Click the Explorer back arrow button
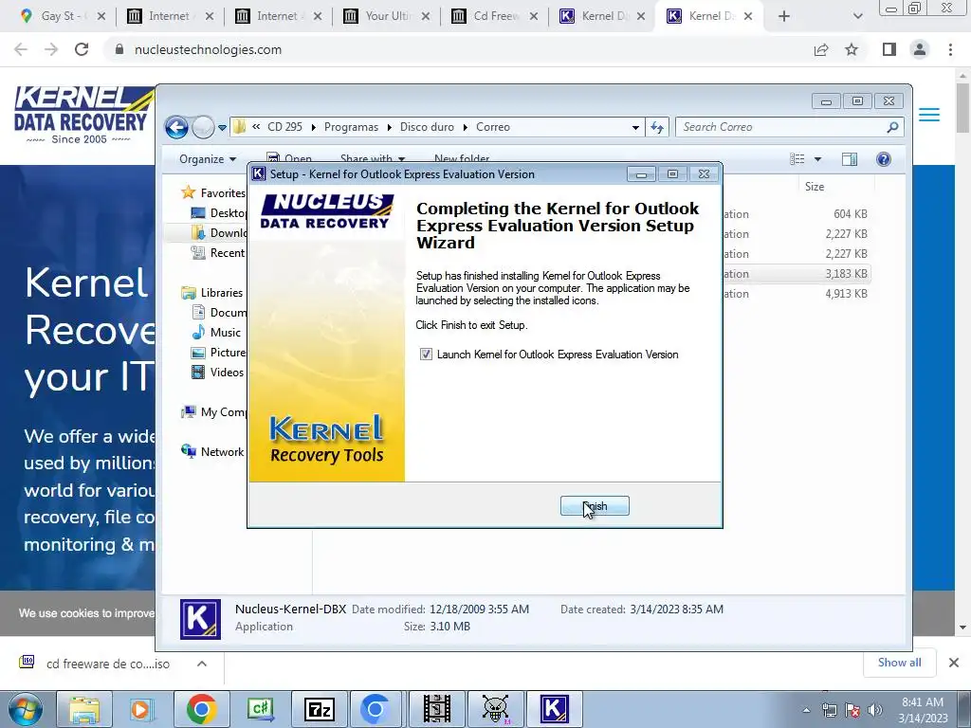Viewport: 971px width, 728px height. [176, 128]
